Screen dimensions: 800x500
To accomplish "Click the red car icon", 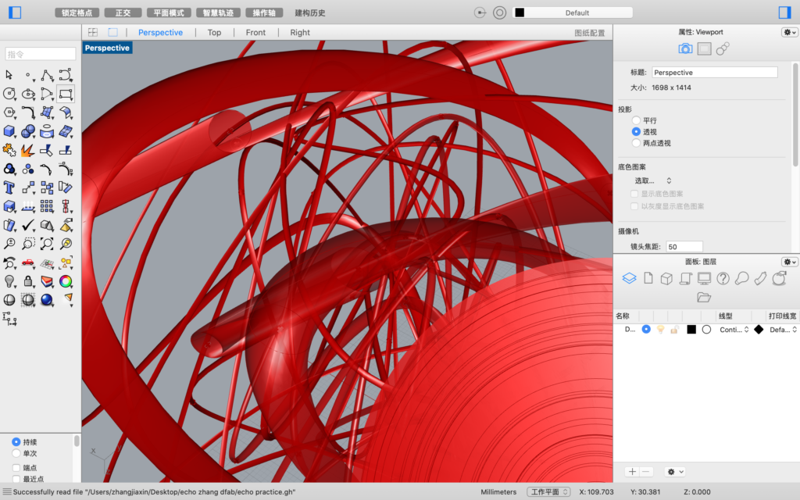I will (x=28, y=262).
